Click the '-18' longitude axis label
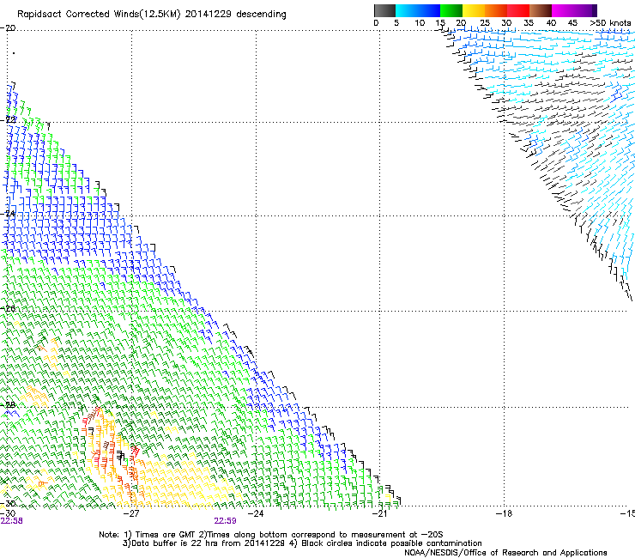This screenshot has width=635, height=558. (x=504, y=513)
